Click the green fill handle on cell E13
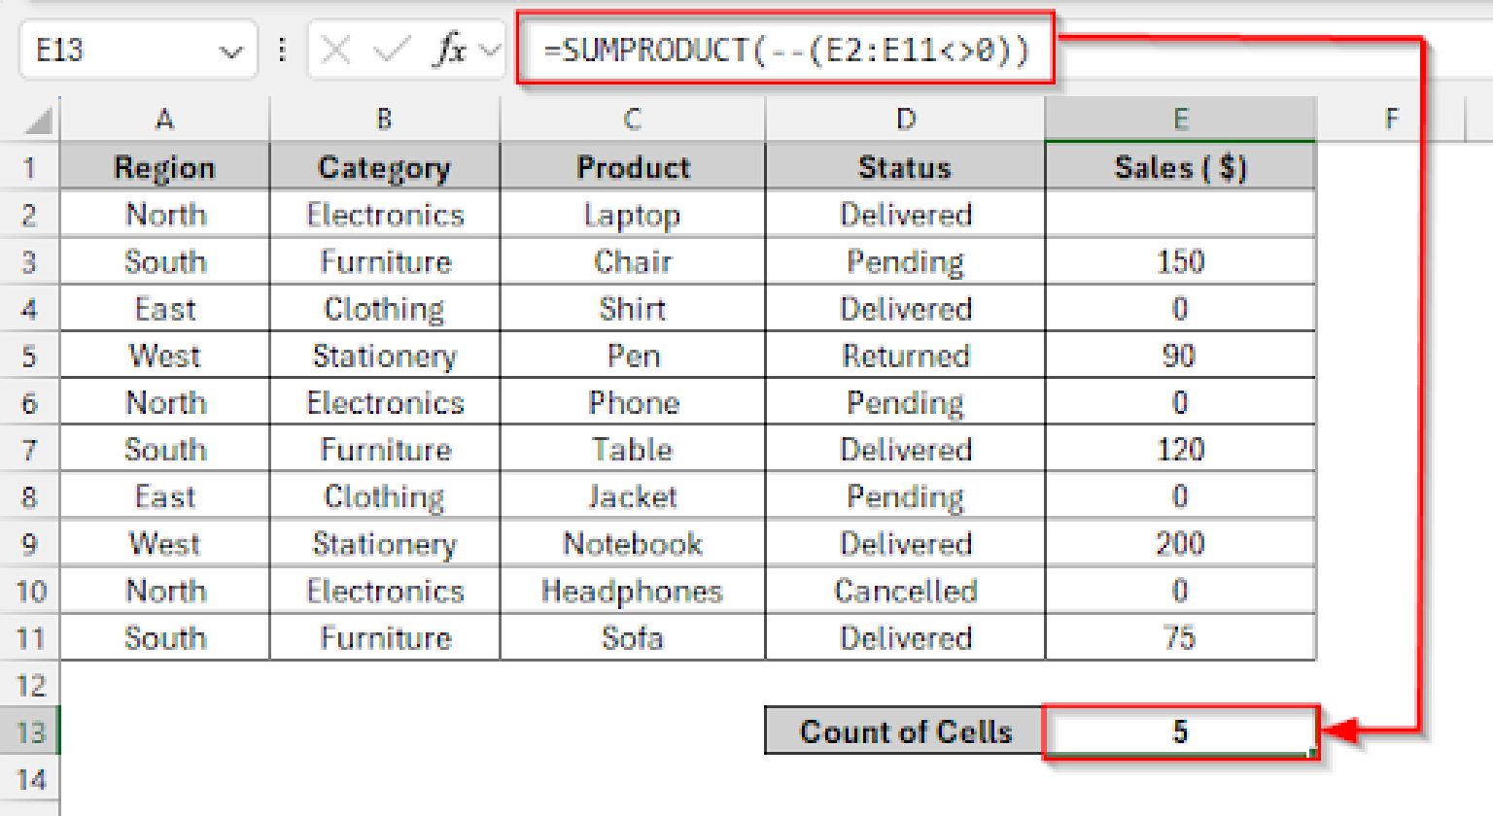Viewport: 1493px width, 816px height. click(1314, 752)
